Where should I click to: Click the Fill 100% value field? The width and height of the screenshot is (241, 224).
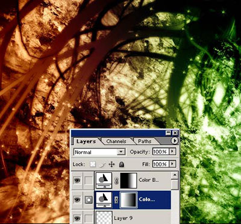(160, 164)
